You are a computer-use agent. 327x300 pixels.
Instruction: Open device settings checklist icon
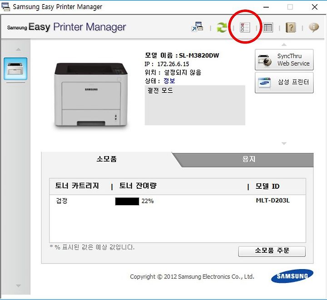pyautogui.click(x=245, y=27)
